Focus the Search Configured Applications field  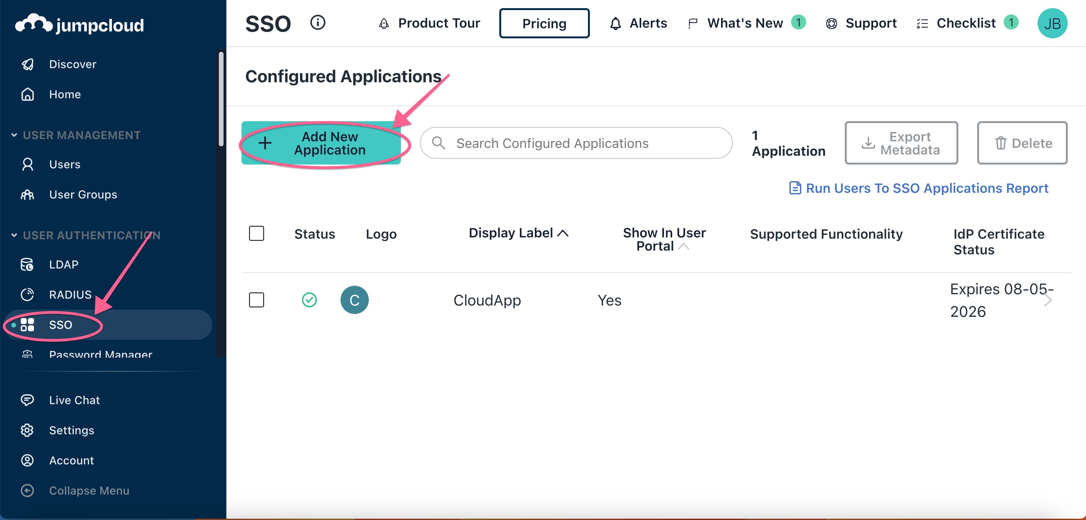(576, 143)
